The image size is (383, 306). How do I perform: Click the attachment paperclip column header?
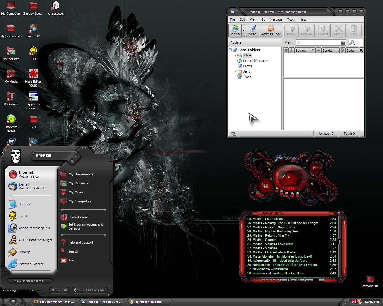click(291, 50)
